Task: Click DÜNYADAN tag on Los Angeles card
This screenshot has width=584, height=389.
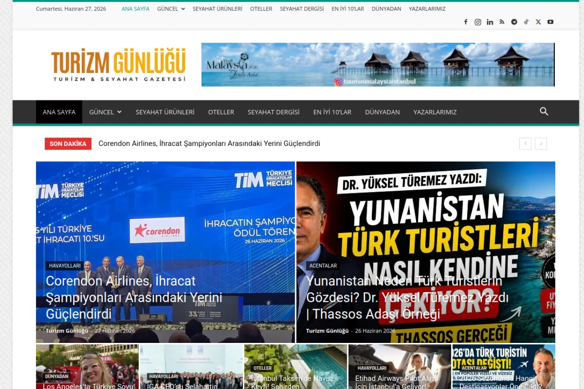Action: (57, 377)
